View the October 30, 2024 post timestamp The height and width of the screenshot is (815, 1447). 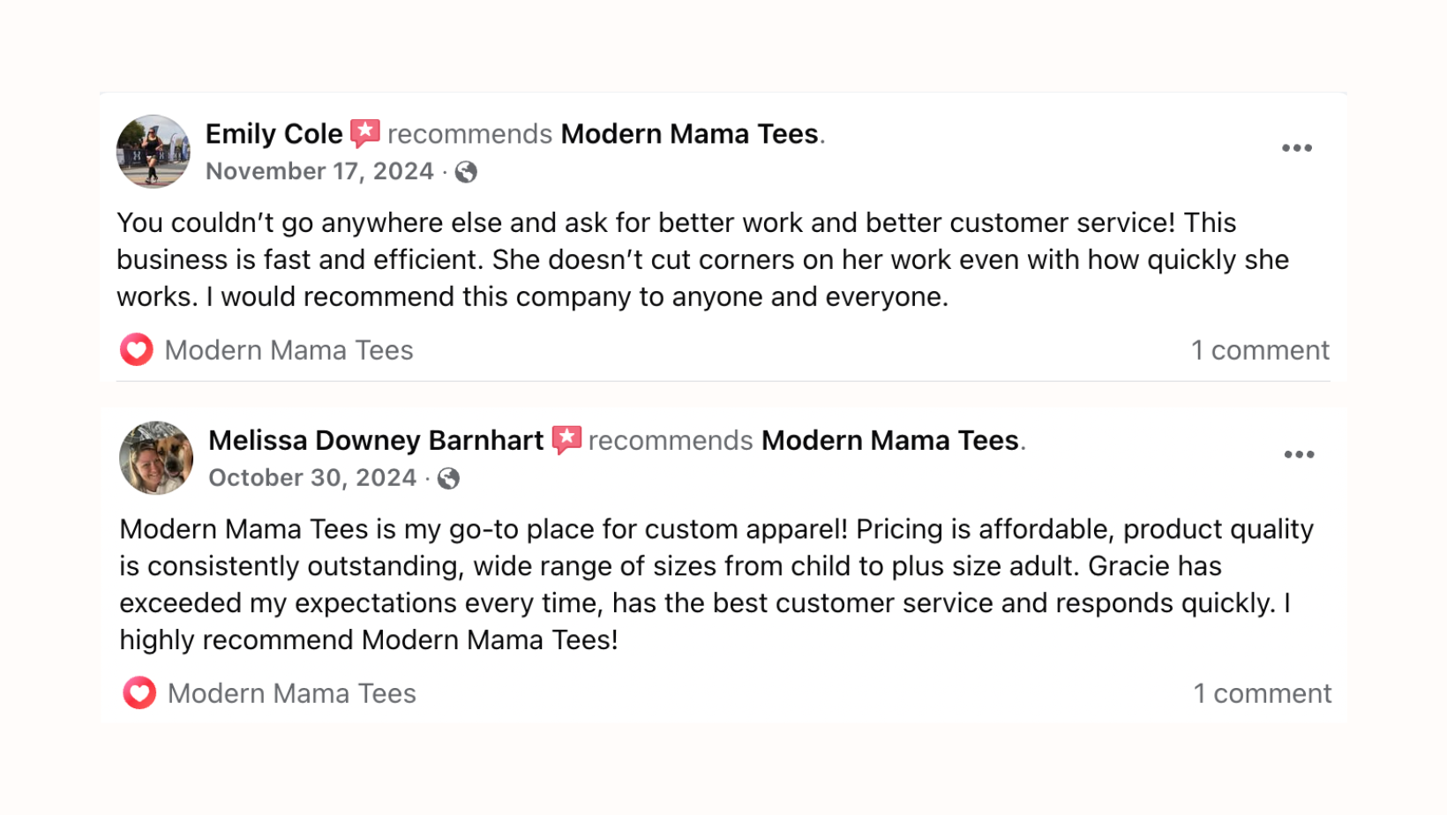[312, 477]
